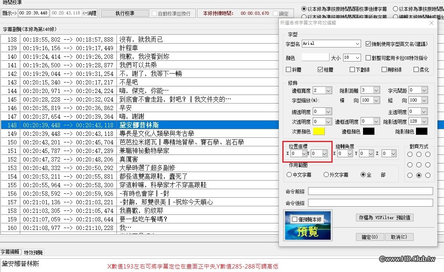
Task: Select subtitle row 158 我喜歡，豹紋耶
Action: (140, 211)
